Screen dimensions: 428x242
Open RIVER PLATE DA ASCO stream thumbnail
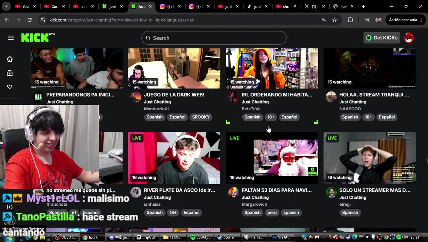pyautogui.click(x=174, y=158)
